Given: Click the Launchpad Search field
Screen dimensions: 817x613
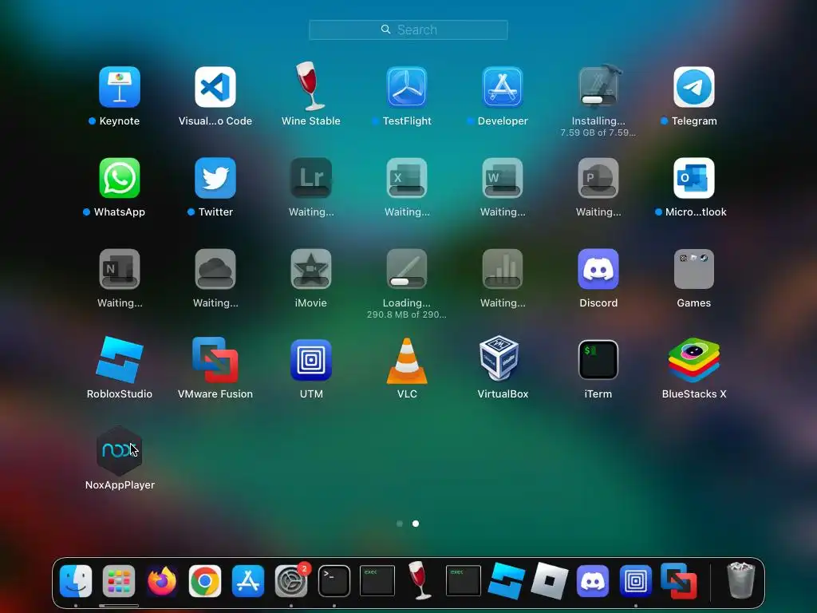Looking at the screenshot, I should (x=408, y=30).
